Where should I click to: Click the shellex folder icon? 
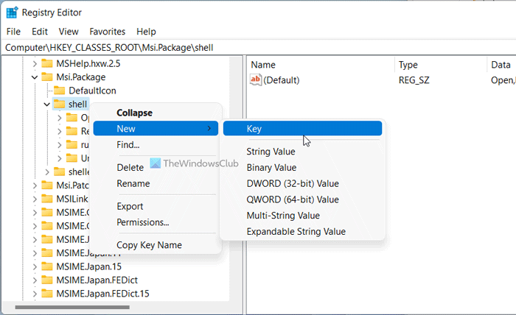click(59, 171)
